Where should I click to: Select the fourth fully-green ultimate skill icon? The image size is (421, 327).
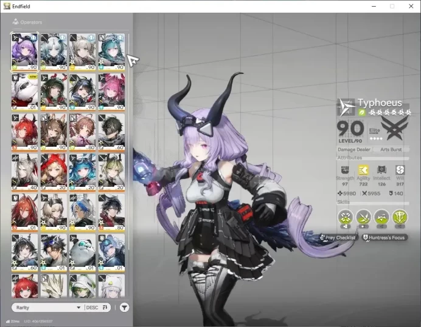[400, 217]
